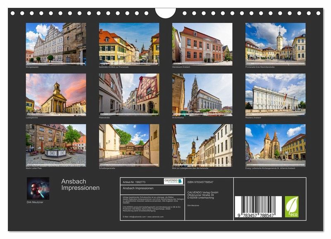Click the Dirk Meutzner author portrait
Screen dimensions: 331x239
tap(38, 188)
